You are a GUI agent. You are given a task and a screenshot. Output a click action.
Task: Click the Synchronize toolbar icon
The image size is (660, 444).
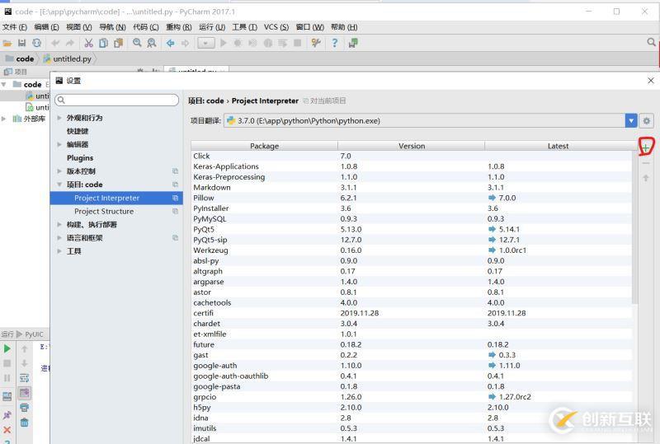tap(36, 43)
